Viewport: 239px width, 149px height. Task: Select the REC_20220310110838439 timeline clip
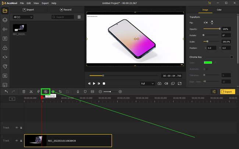68,141
